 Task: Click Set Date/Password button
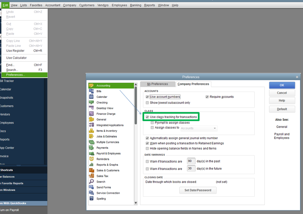coord(198,190)
